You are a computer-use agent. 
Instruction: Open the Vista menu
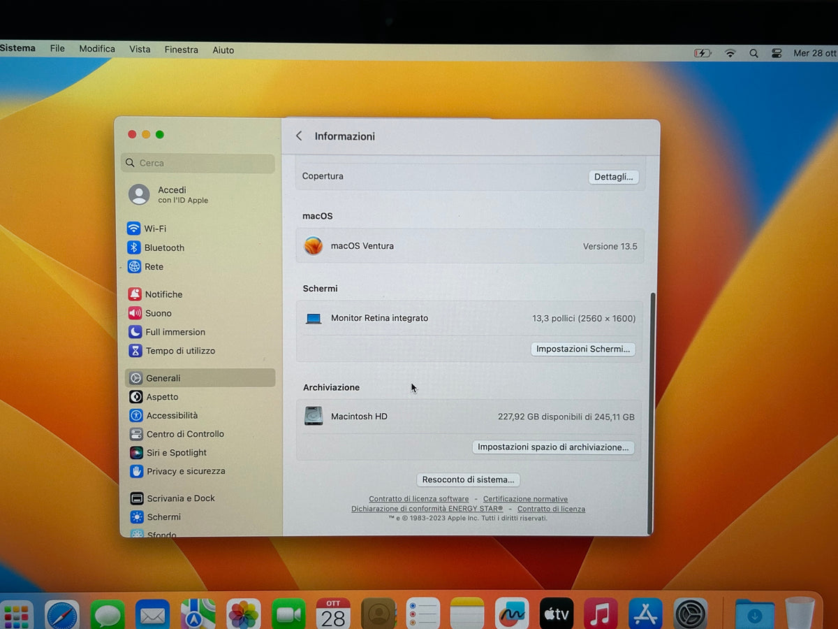[140, 49]
